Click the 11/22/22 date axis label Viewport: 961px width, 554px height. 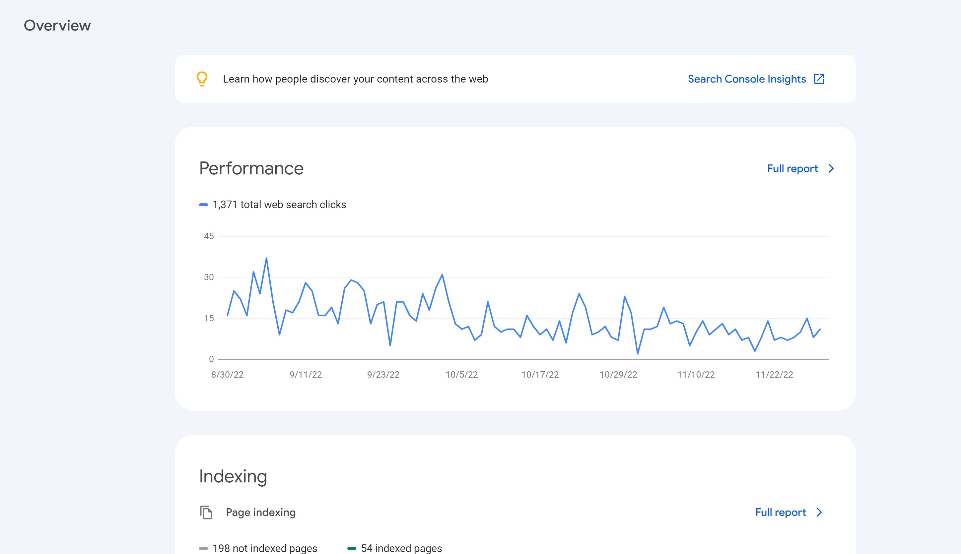tap(775, 374)
